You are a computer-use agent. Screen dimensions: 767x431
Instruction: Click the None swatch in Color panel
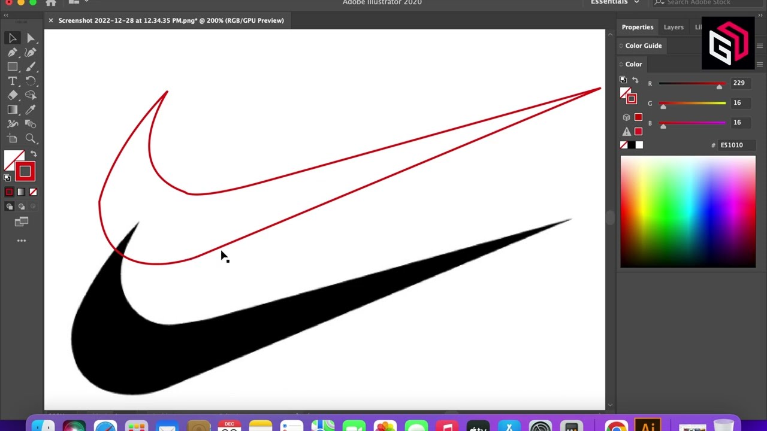[x=624, y=145]
